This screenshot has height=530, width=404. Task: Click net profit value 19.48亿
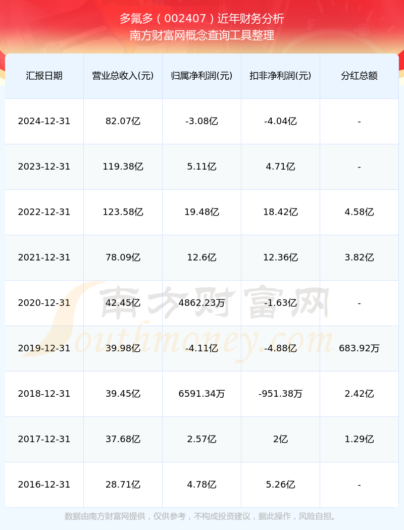point(202,212)
